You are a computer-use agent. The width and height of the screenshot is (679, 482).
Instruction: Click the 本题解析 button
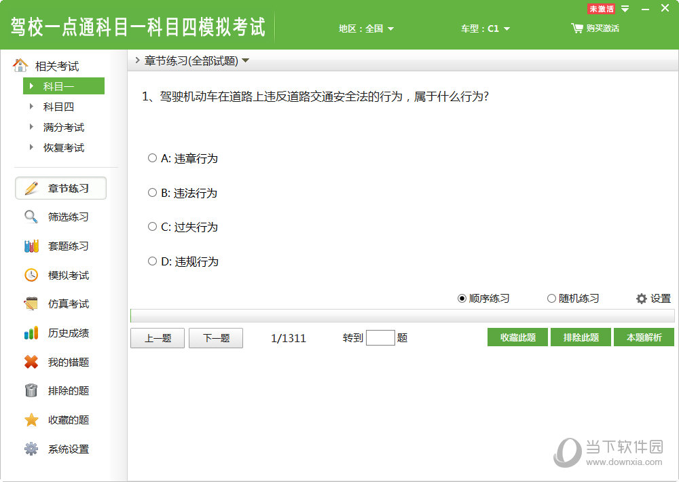click(x=644, y=337)
